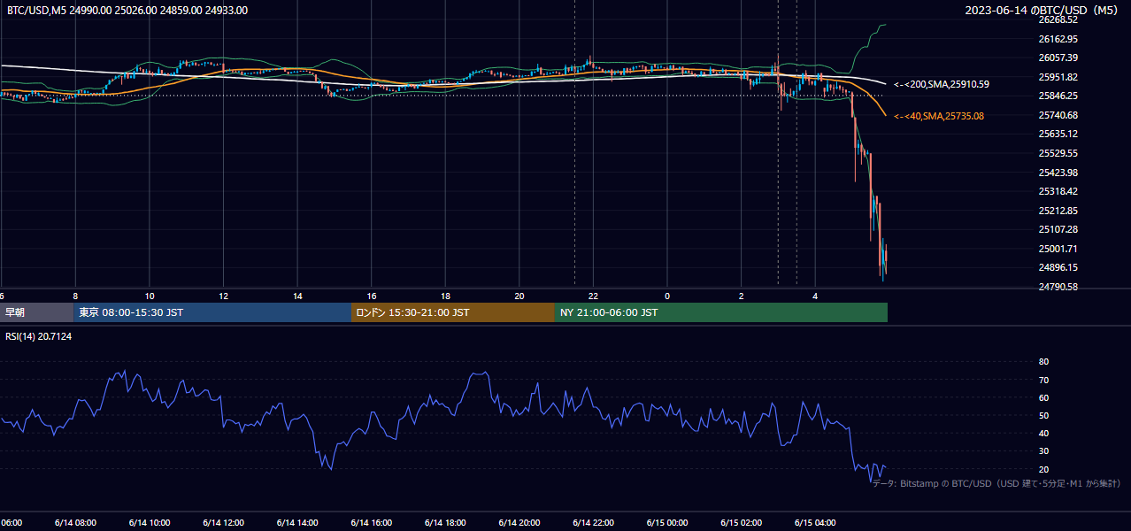The image size is (1131, 531).
Task: Click the 6/14 22:00 time label
Action: tap(593, 523)
